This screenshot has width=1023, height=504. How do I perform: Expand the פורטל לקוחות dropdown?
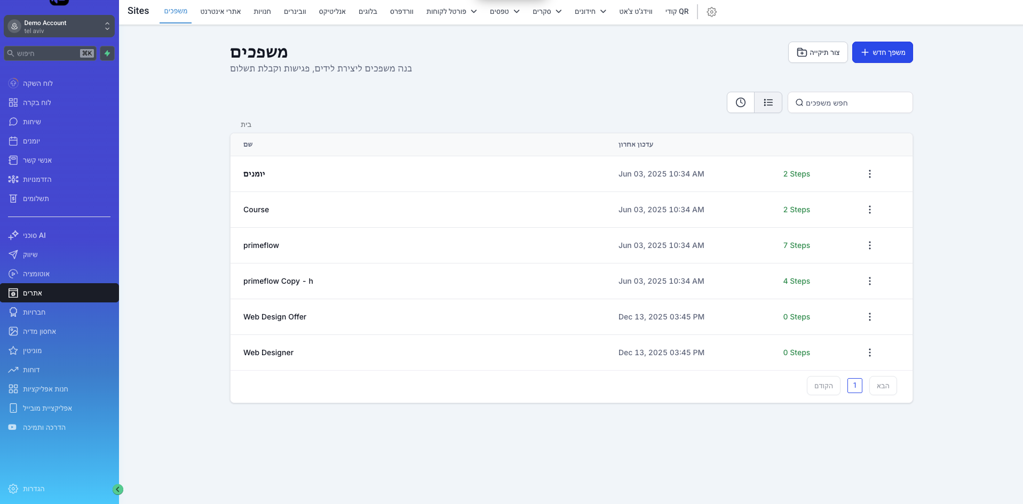click(x=451, y=12)
